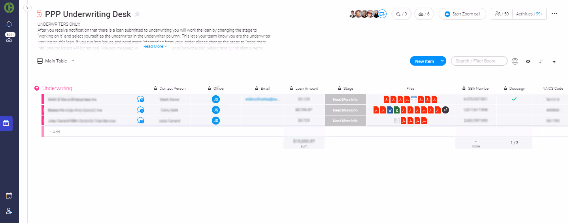Click the SBA Number column header

(x=479, y=89)
